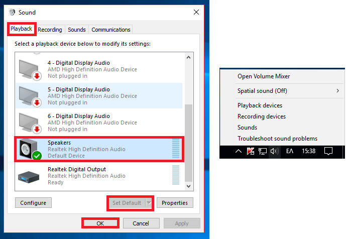Select Troubleshoot sound problems menu entry
347x239 pixels.
(277, 139)
